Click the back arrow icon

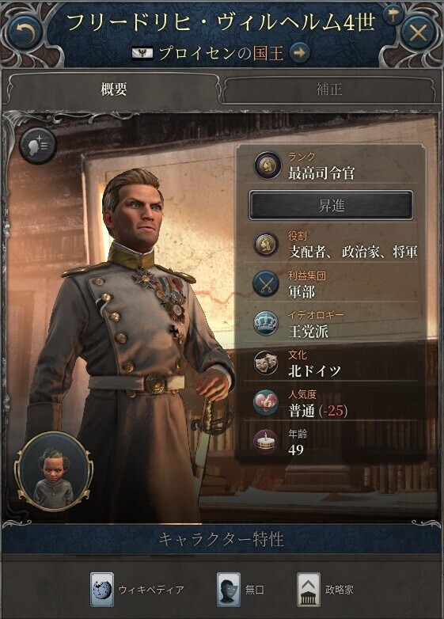pos(23,33)
